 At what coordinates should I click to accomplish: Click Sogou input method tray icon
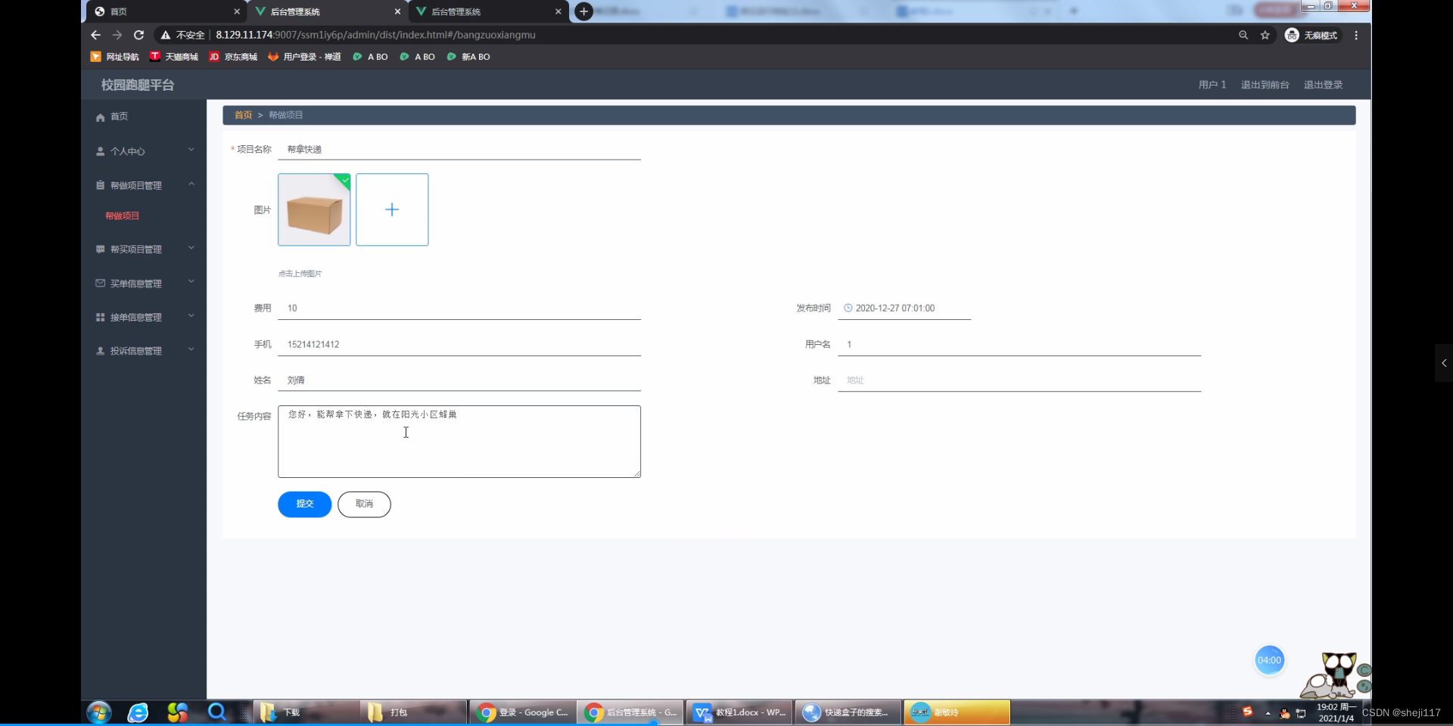click(x=1247, y=712)
